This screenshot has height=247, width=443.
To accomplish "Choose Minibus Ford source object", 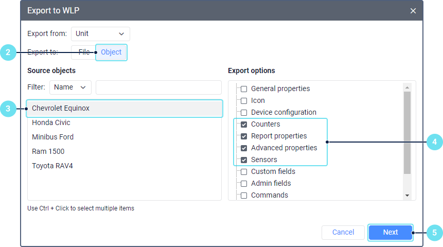I will [x=53, y=137].
